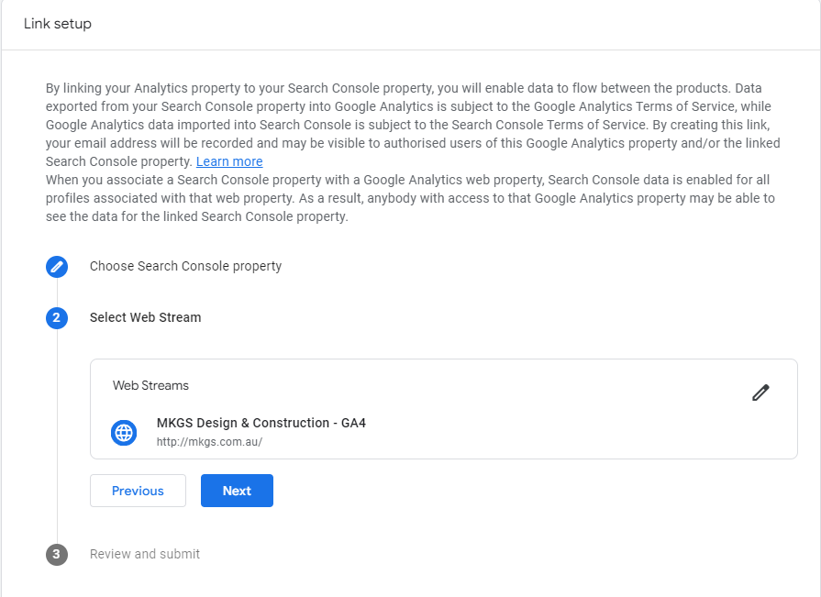Image resolution: width=821 pixels, height=597 pixels.
Task: Click the step 2 number circle
Action: click(x=57, y=318)
